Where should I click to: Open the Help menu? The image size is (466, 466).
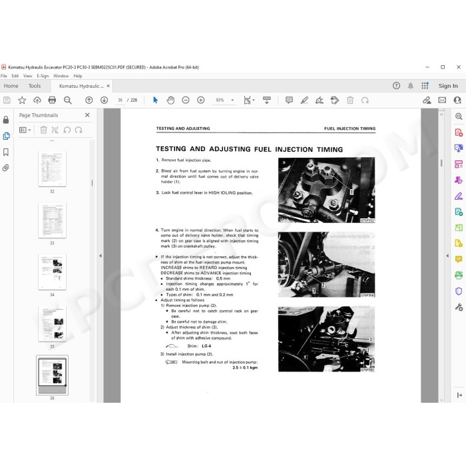(78, 76)
